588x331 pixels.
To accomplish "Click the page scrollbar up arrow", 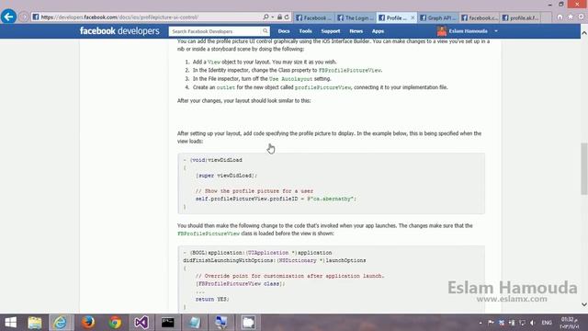I will pos(584,33).
